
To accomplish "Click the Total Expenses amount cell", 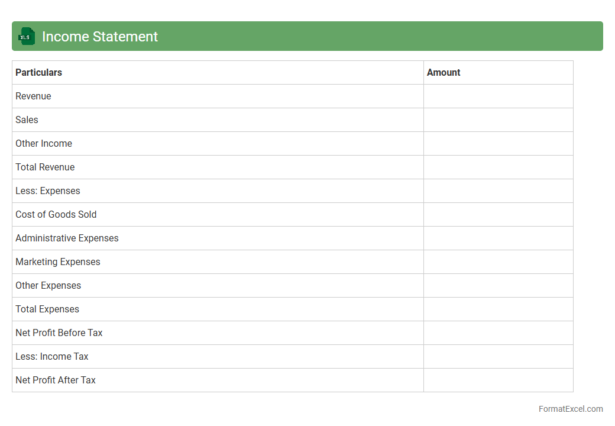I will point(498,309).
